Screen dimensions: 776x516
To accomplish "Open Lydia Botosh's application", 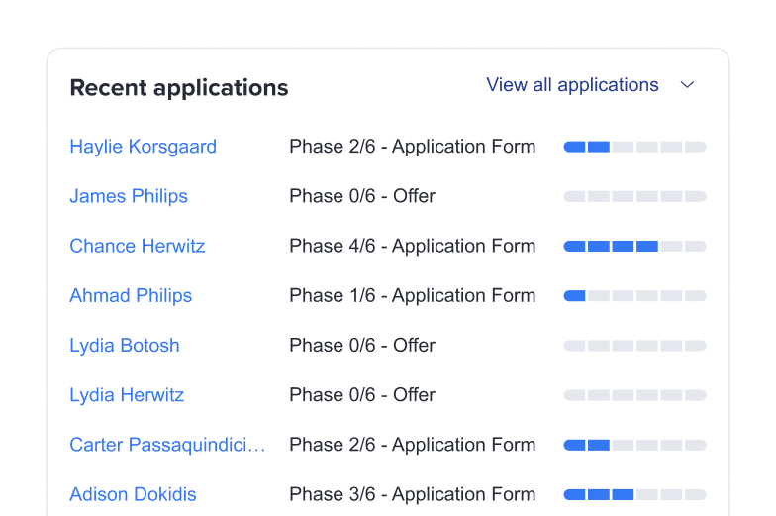I will tap(125, 345).
